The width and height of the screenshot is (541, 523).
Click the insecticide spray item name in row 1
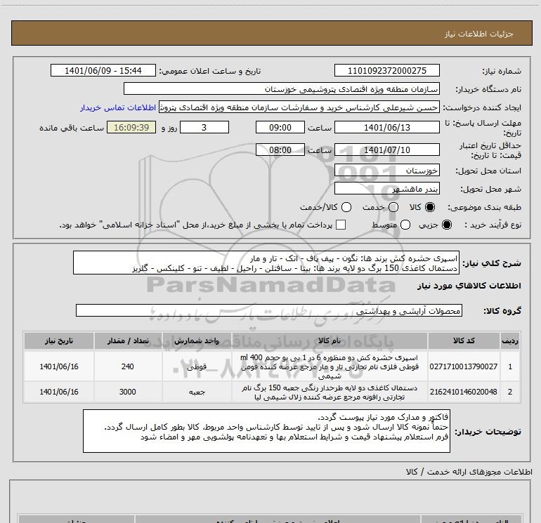tap(330, 366)
